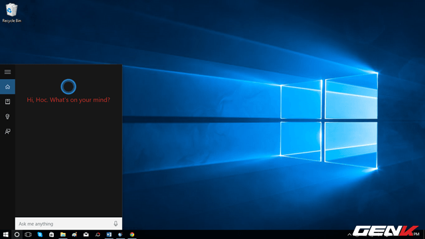Open Task View from the taskbar
This screenshot has width=425, height=239.
[x=28, y=234]
